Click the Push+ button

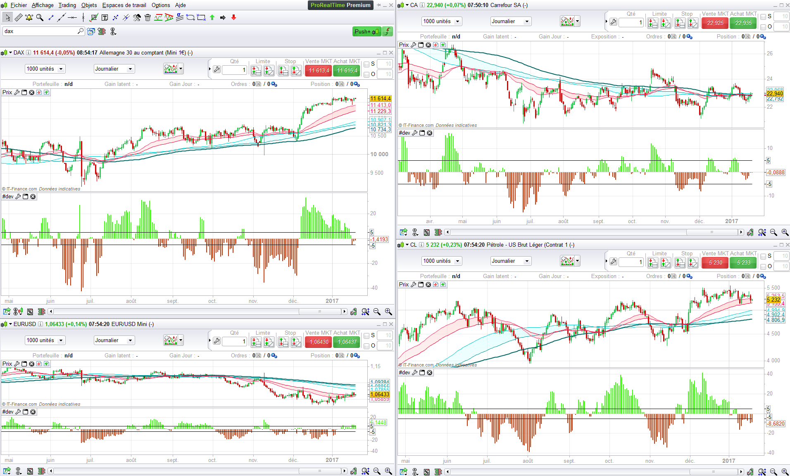(x=366, y=31)
